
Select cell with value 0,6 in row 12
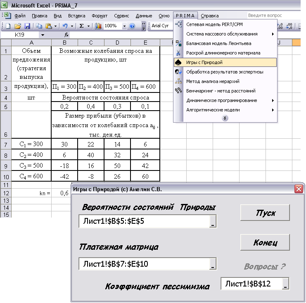coord(64,193)
